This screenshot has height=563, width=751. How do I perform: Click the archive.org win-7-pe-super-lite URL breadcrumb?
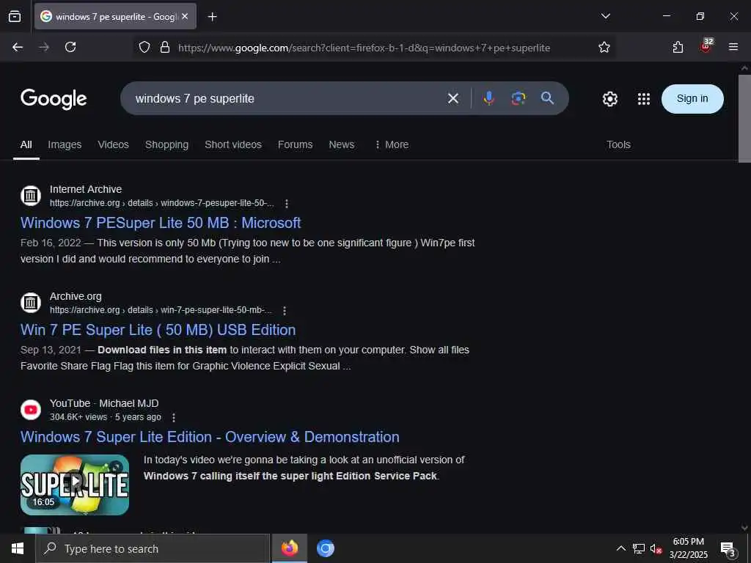point(161,310)
